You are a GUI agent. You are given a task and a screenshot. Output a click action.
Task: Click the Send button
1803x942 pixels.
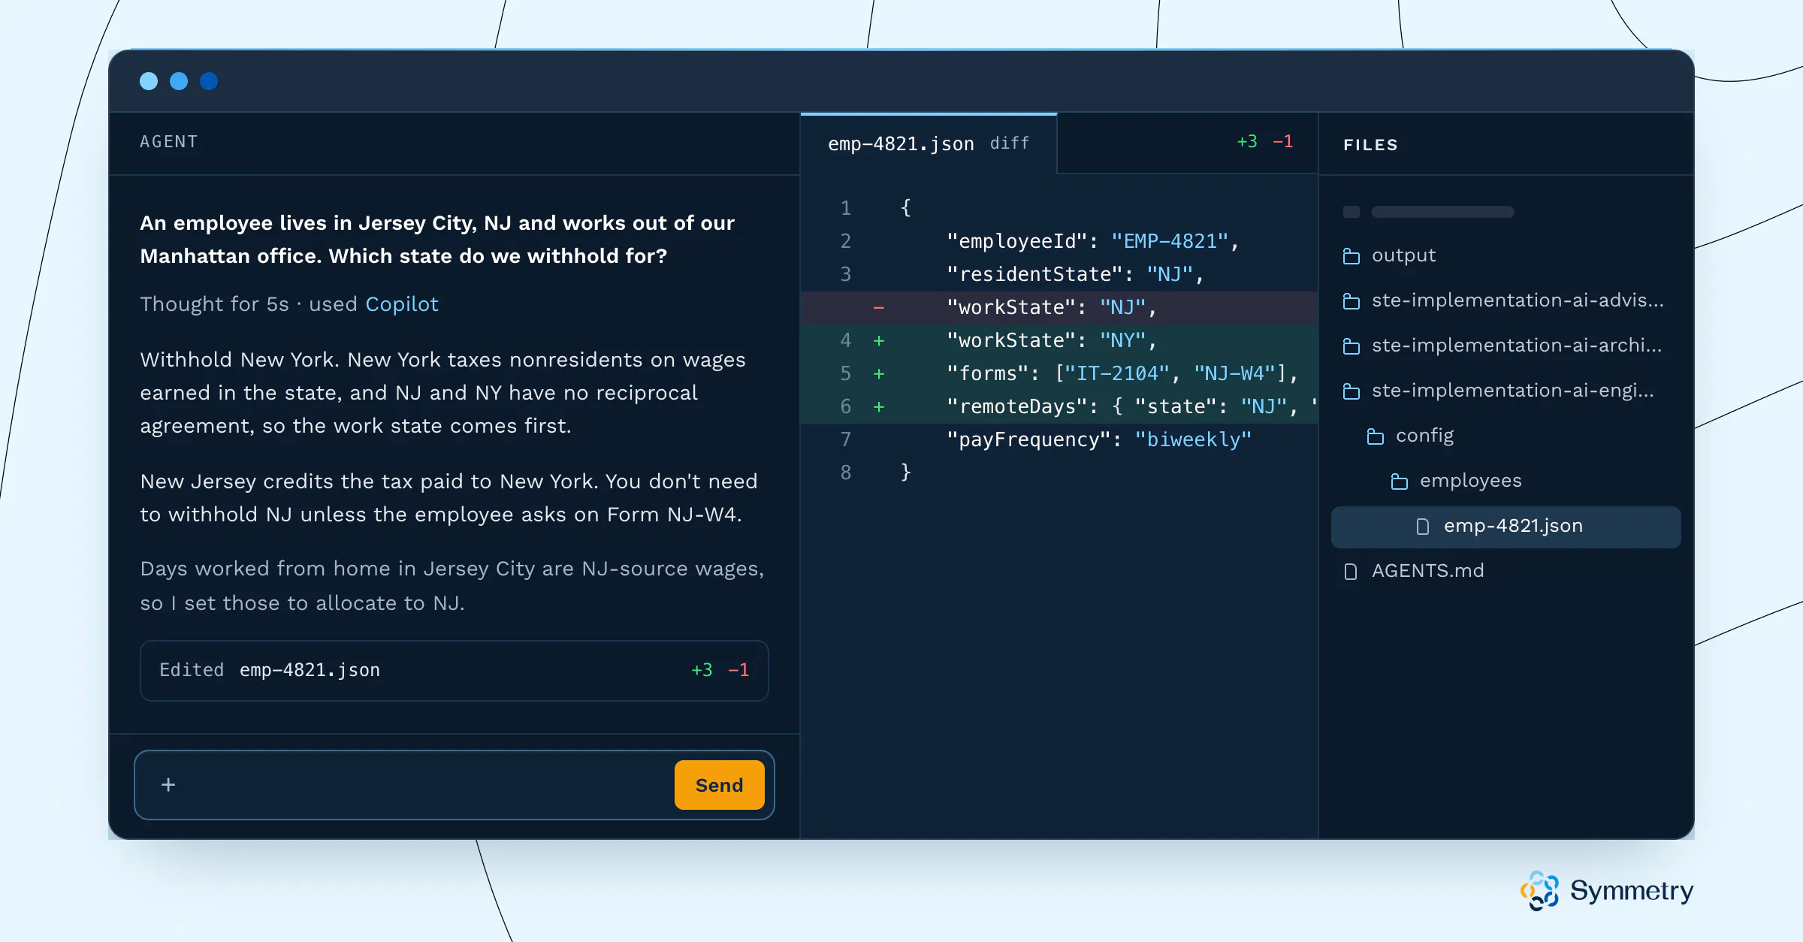[719, 785]
